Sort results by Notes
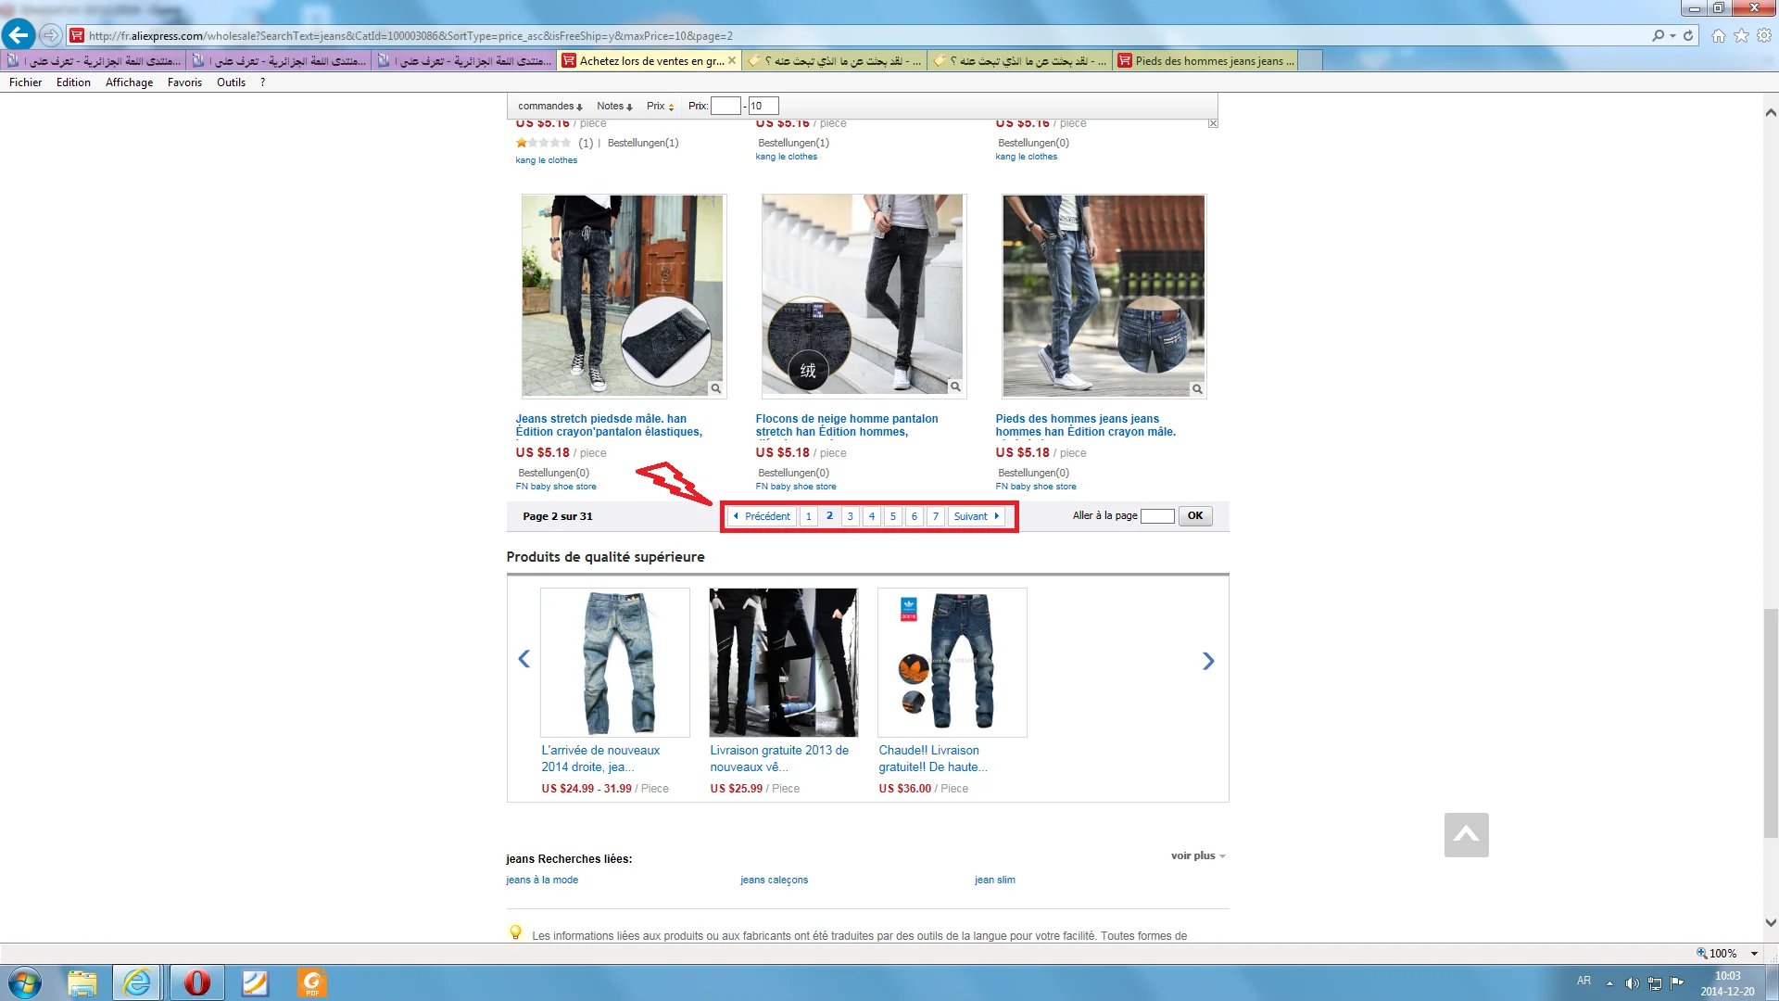Viewport: 1779px width, 1001px height. 614,106
